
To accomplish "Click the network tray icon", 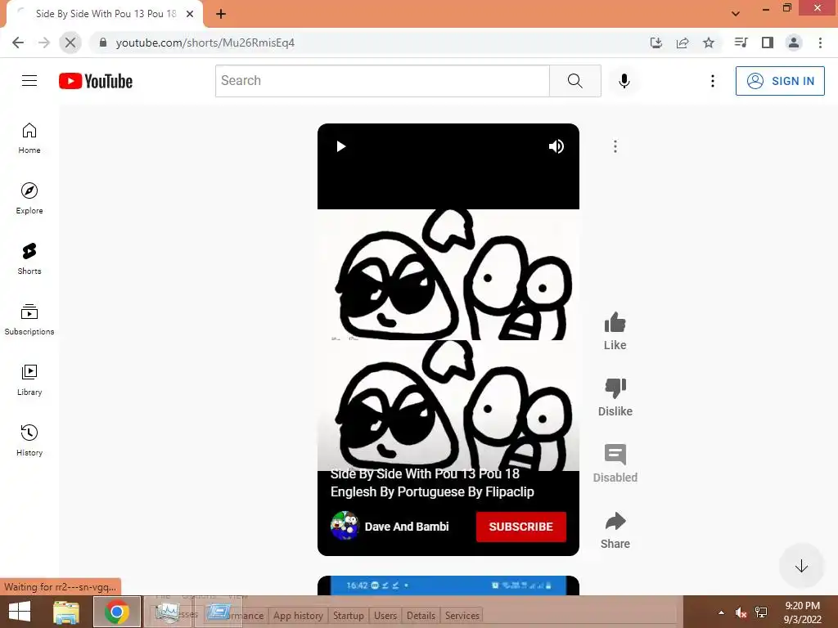I will pyautogui.click(x=761, y=612).
